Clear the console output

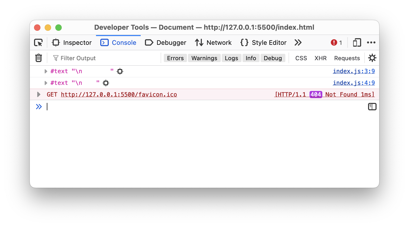coord(39,58)
